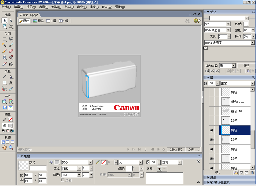This screenshot has width=256, height=186.
Task: Select the Rectangle Hotspot tool
Action: tap(4, 101)
